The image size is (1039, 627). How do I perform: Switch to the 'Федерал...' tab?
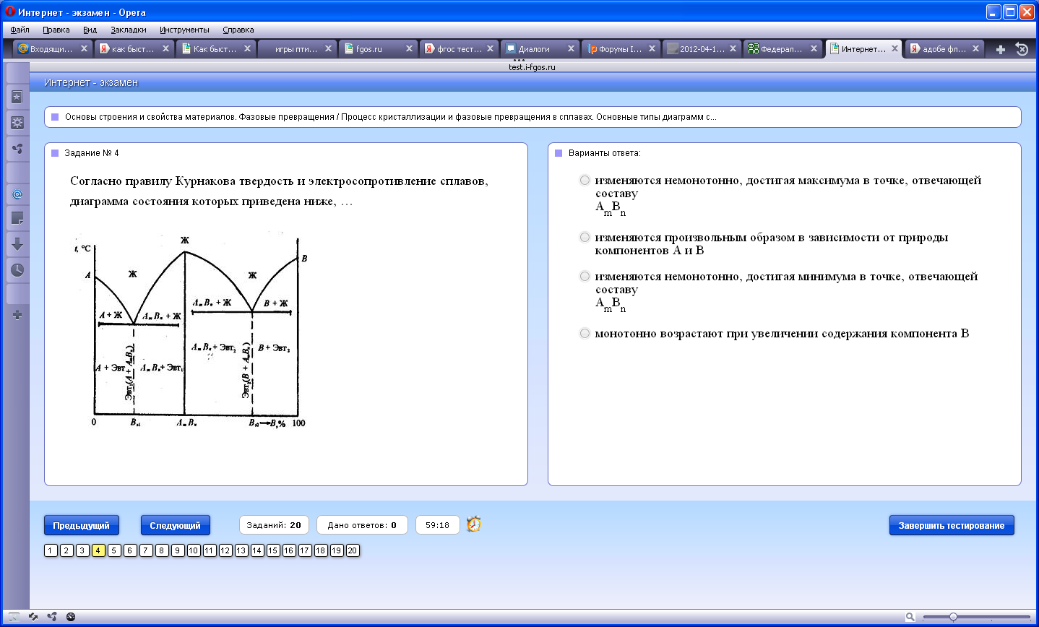pyautogui.click(x=782, y=48)
